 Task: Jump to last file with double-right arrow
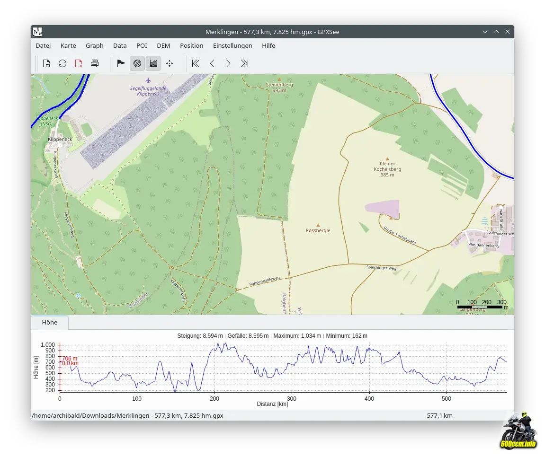[x=244, y=63]
